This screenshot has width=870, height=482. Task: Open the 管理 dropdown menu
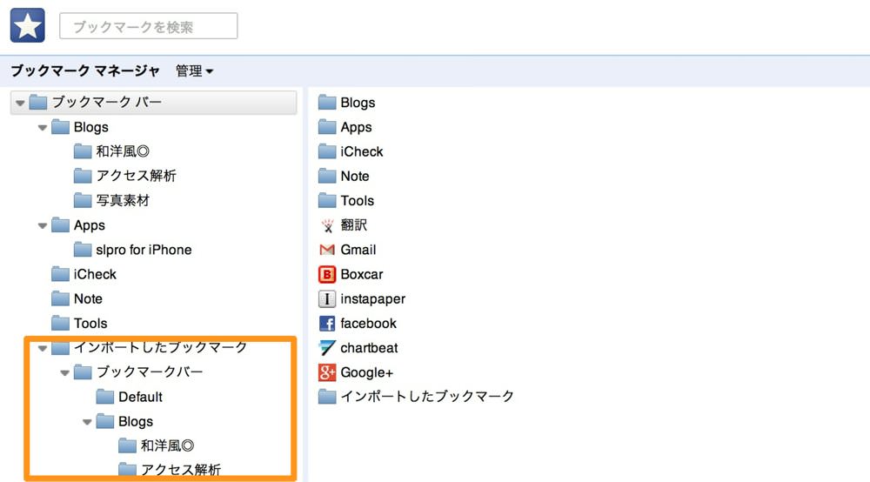[194, 71]
